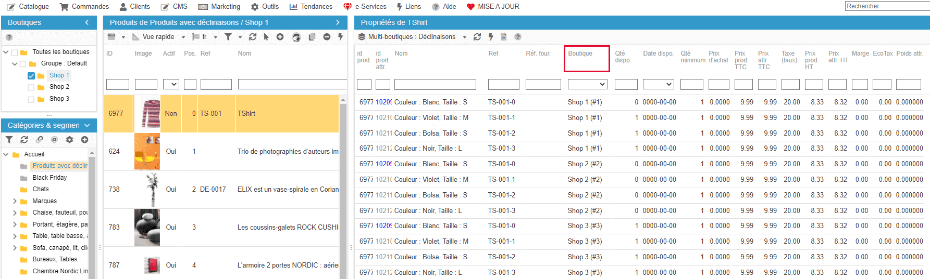
Task: Click the Nom filter field in properties grid
Action: (x=435, y=84)
